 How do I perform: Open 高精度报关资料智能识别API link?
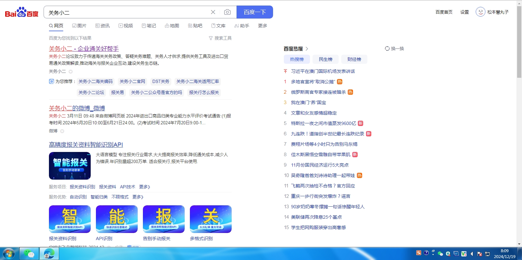tap(86, 144)
